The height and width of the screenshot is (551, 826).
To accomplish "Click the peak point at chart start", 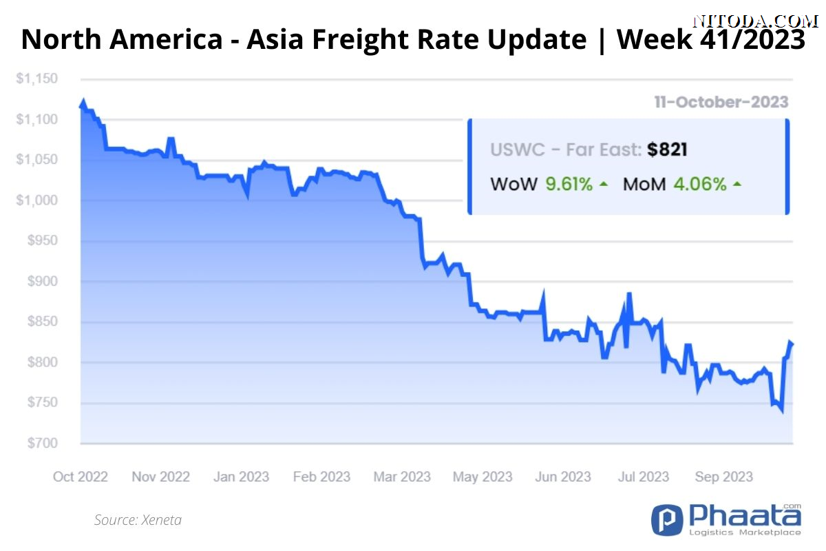I will coord(83,103).
